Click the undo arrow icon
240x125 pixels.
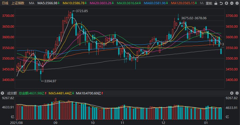221,3
